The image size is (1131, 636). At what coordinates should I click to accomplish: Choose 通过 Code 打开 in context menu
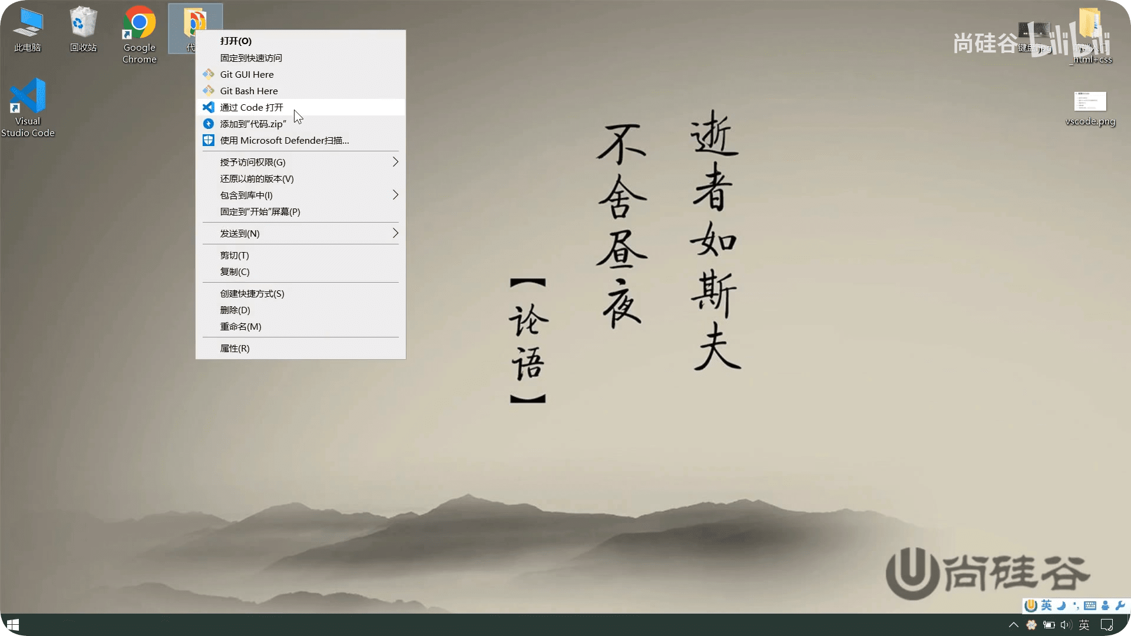252,107
